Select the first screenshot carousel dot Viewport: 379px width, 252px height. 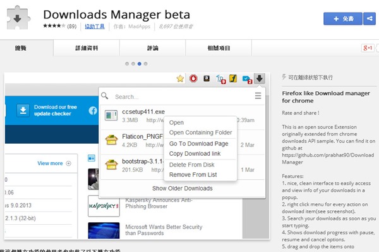click(127, 64)
